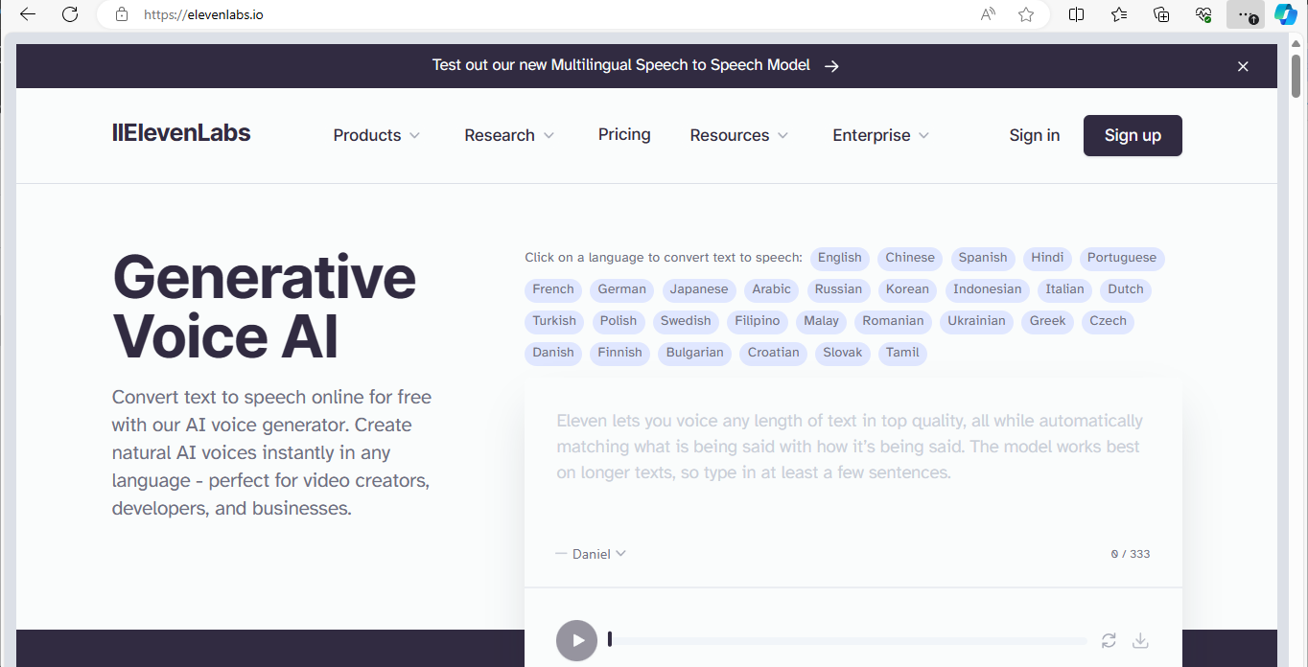Expand the Products dropdown menu

[x=376, y=135]
